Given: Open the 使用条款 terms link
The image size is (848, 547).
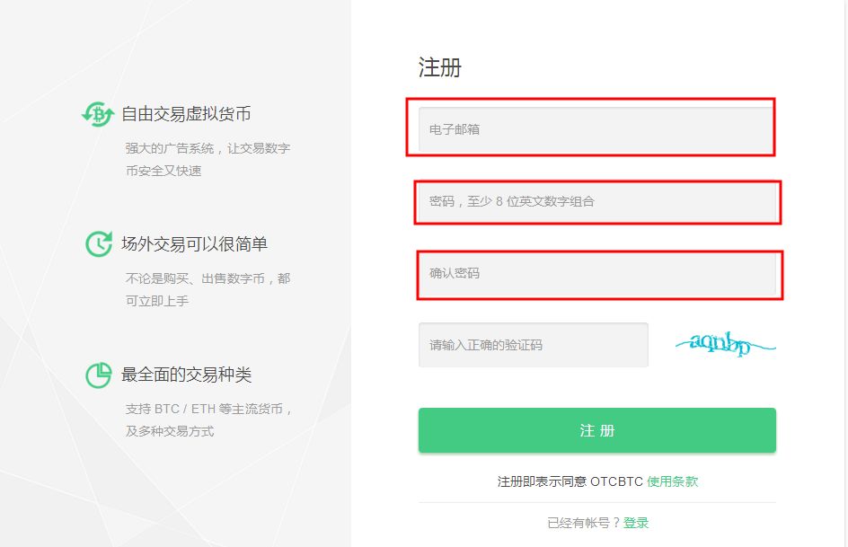Looking at the screenshot, I should [x=672, y=481].
